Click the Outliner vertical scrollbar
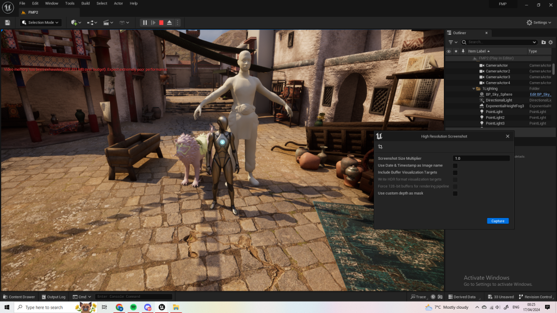 coord(553,68)
